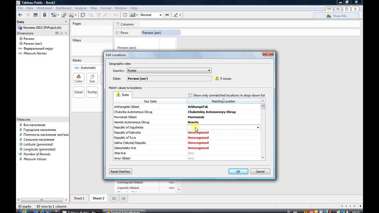Click the globe icon beside Регион
The image size is (379, 213).
21,39
